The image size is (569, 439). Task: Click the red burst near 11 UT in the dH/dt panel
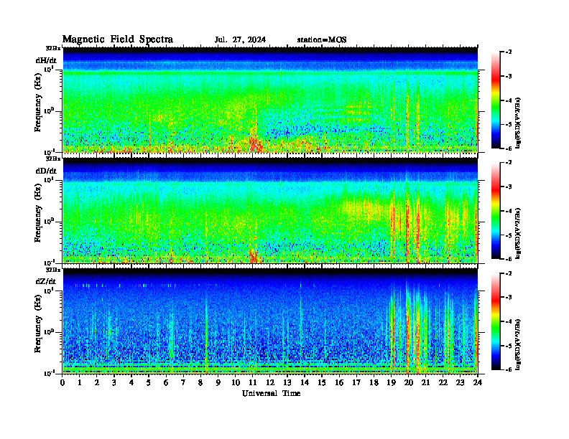click(x=255, y=143)
